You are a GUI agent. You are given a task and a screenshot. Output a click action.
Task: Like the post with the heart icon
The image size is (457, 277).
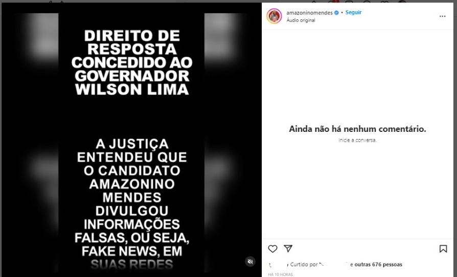(x=272, y=249)
